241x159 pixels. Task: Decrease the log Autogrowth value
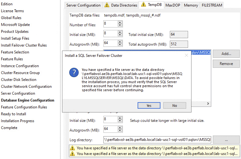click(120, 130)
